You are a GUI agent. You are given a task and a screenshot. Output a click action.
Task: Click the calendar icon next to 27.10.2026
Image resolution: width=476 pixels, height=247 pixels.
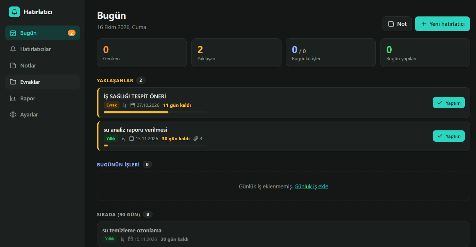pos(133,105)
